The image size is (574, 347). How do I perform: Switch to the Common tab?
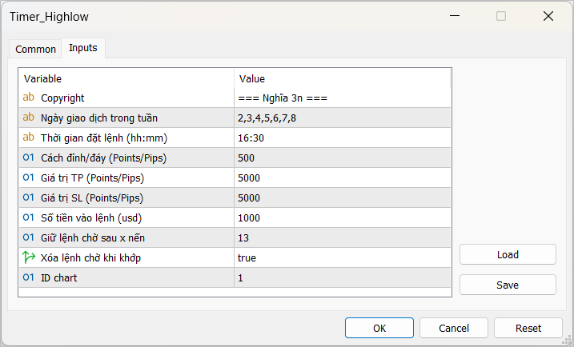click(x=36, y=49)
